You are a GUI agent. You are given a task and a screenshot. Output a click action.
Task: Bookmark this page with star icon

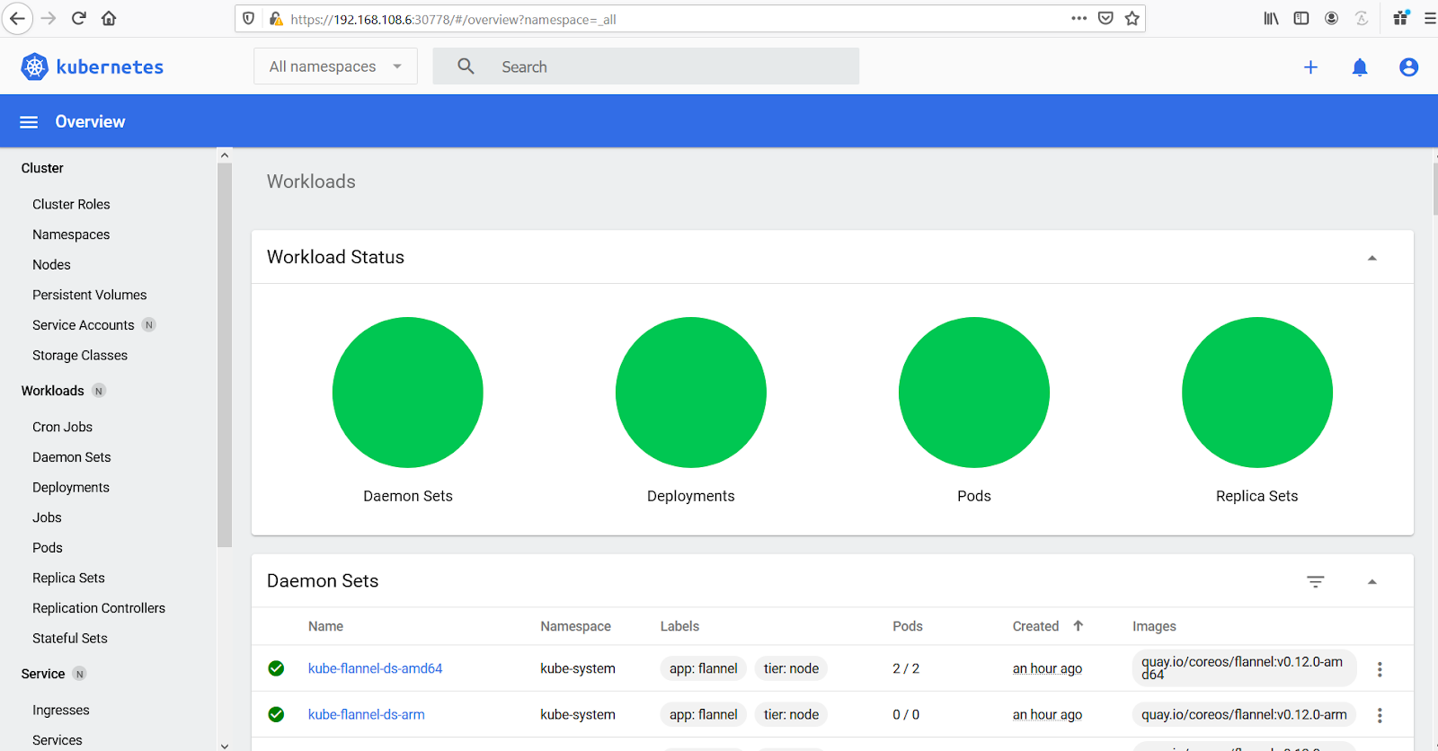pos(1132,18)
